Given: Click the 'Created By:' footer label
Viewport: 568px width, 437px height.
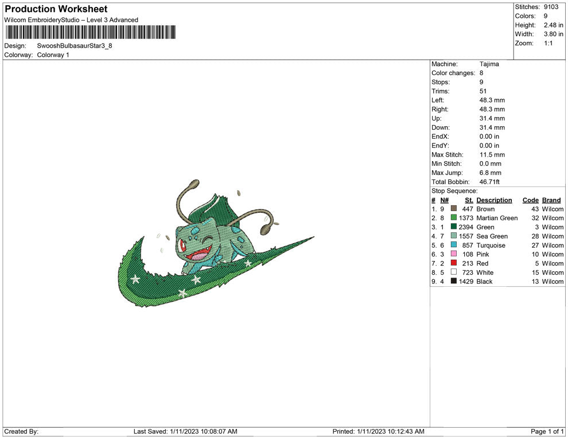Looking at the screenshot, I should [21, 431].
